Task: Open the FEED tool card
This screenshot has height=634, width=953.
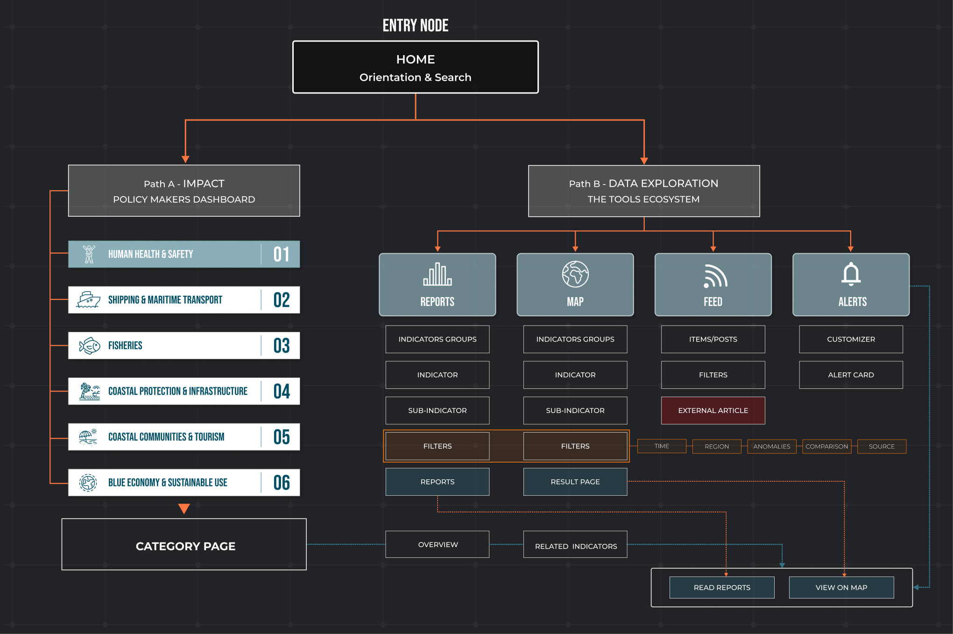Action: (713, 285)
